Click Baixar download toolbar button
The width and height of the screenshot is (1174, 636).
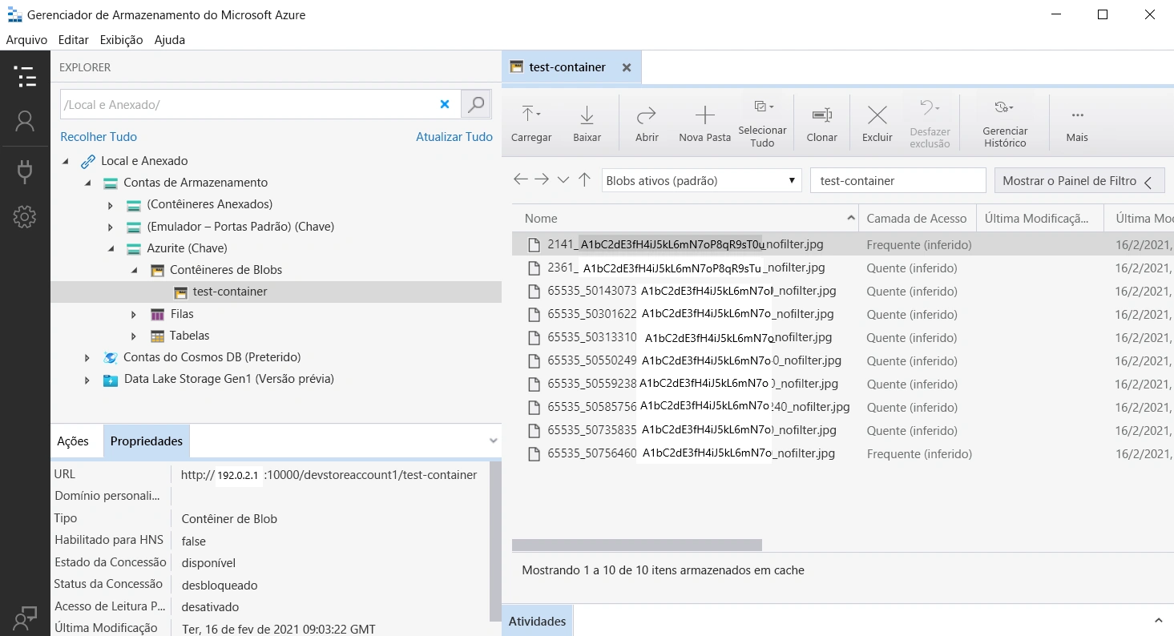587,123
